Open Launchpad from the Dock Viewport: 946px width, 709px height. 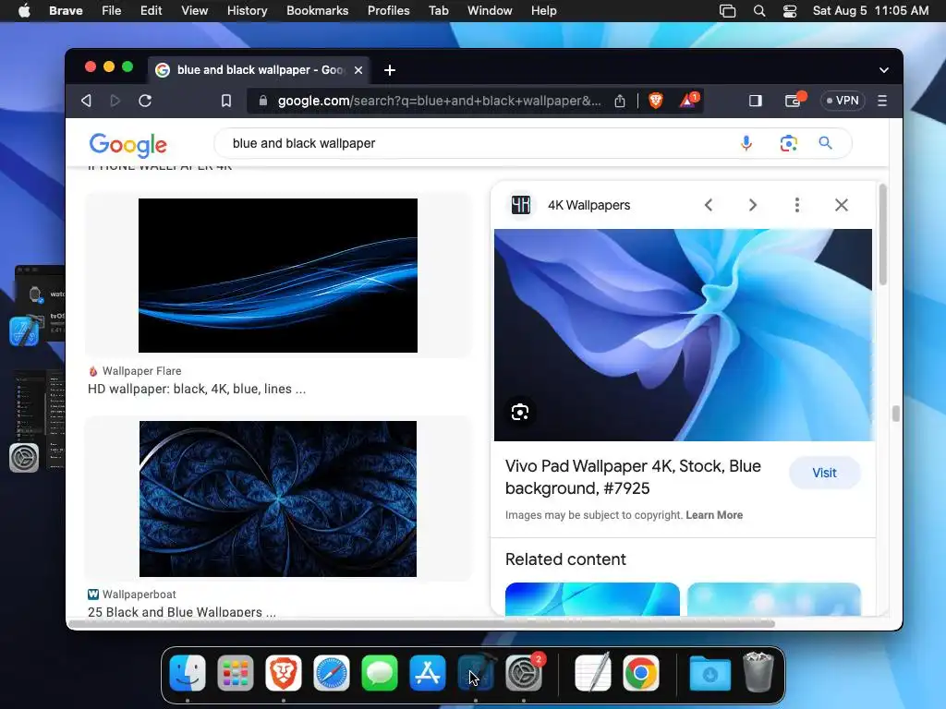[x=236, y=673]
